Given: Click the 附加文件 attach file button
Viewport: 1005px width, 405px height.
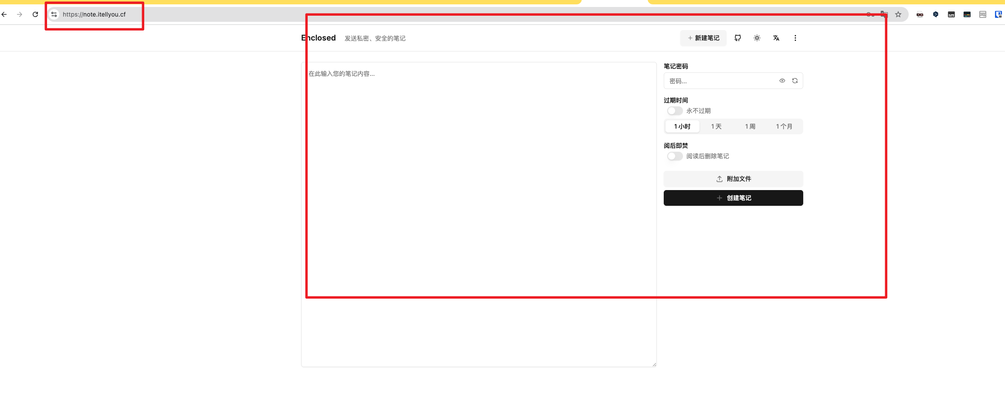Looking at the screenshot, I should pos(733,179).
